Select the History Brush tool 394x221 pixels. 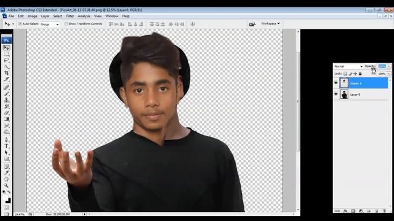(x=7, y=106)
